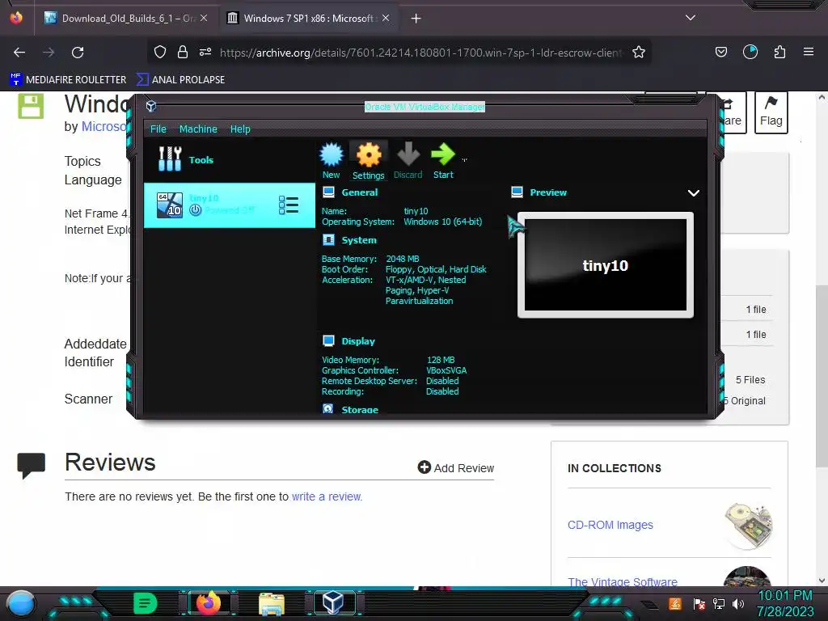Click the Preview section header icon

pyautogui.click(x=517, y=192)
